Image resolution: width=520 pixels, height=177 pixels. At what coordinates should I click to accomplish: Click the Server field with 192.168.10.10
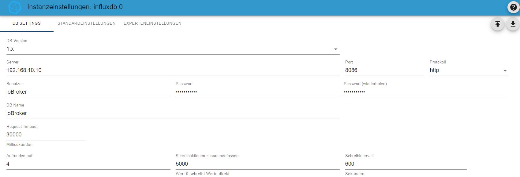(173, 70)
